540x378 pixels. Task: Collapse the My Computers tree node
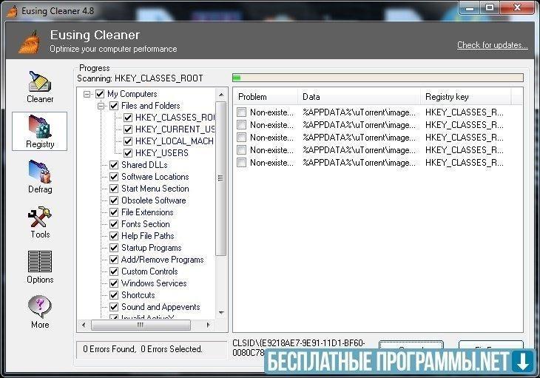[87, 94]
